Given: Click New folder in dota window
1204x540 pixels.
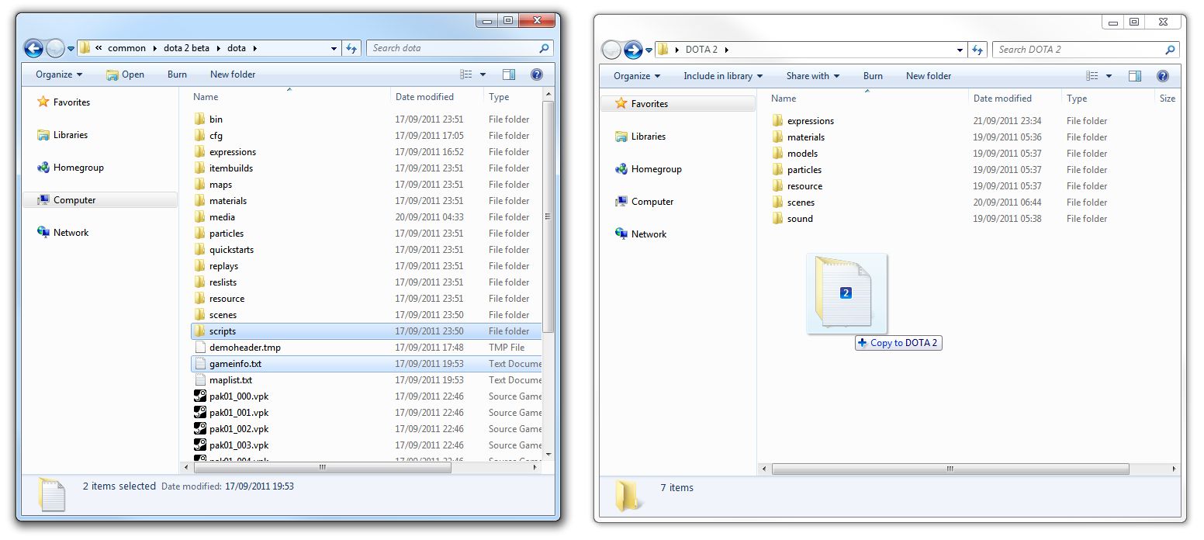Looking at the screenshot, I should [233, 74].
